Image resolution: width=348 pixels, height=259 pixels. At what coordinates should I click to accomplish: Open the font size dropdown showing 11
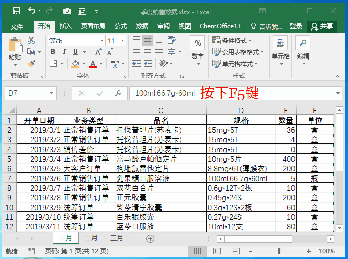pyautogui.click(x=122, y=41)
